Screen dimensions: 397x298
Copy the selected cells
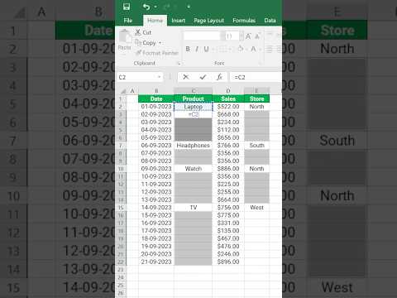click(146, 43)
